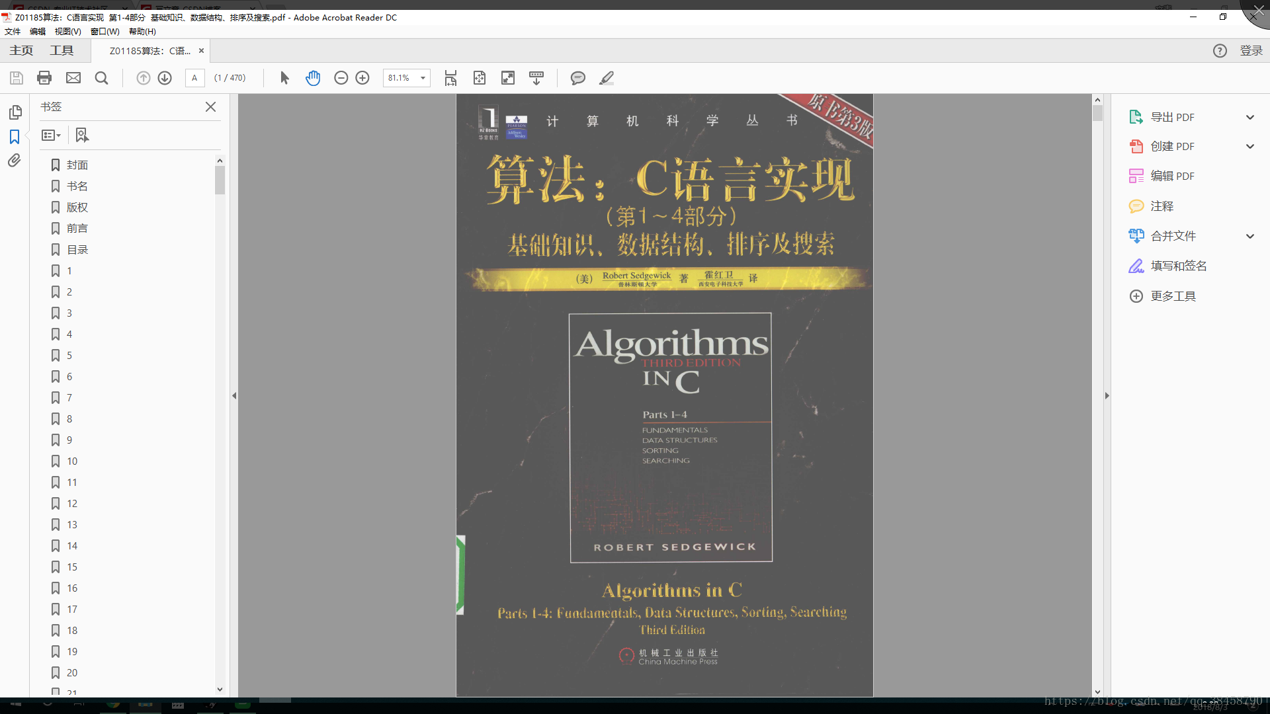This screenshot has width=1270, height=714.
Task: Switch to the 工具 tab
Action: click(62, 51)
